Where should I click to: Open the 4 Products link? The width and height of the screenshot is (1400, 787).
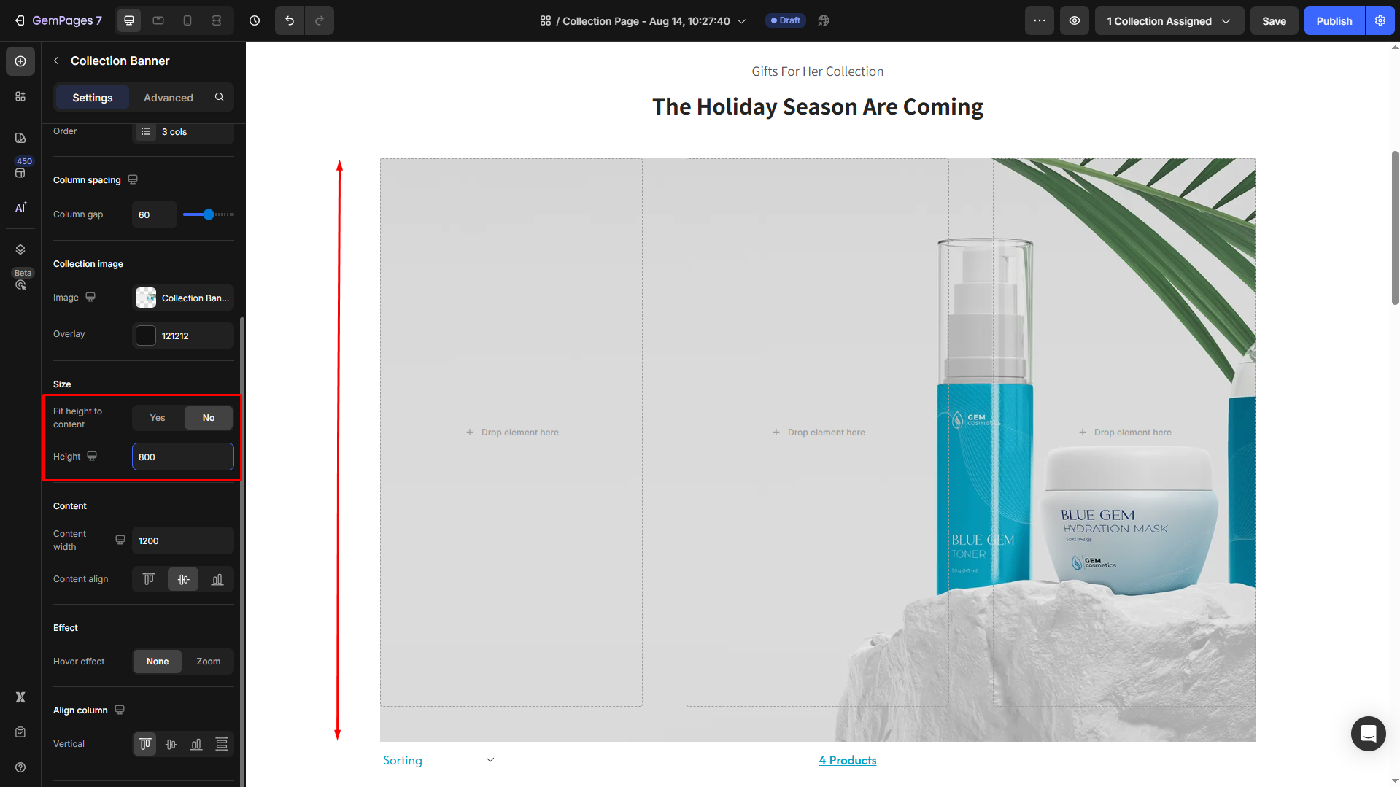(x=847, y=760)
